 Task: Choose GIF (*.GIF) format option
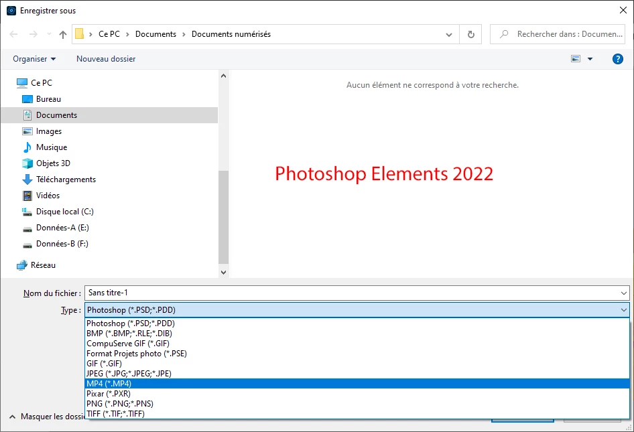pos(357,363)
